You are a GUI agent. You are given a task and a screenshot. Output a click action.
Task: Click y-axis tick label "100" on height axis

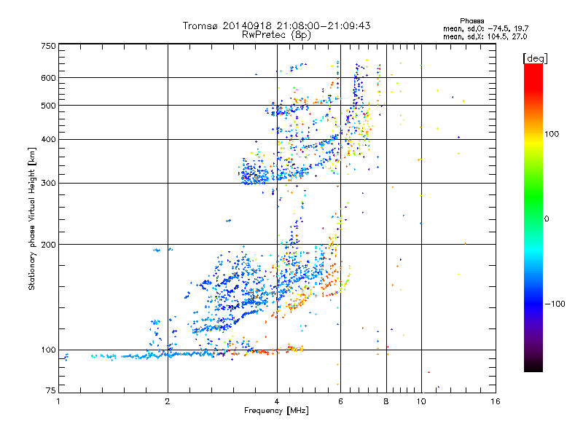(x=49, y=350)
